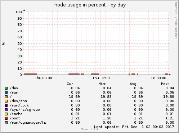Viewport: 179px width, 133px height.
Task: Click the green line at 92 percent
Action: tap(96, 17)
